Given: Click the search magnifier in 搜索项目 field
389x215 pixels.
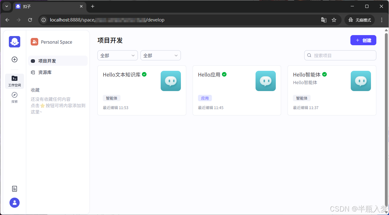Looking at the screenshot, I should pos(309,55).
